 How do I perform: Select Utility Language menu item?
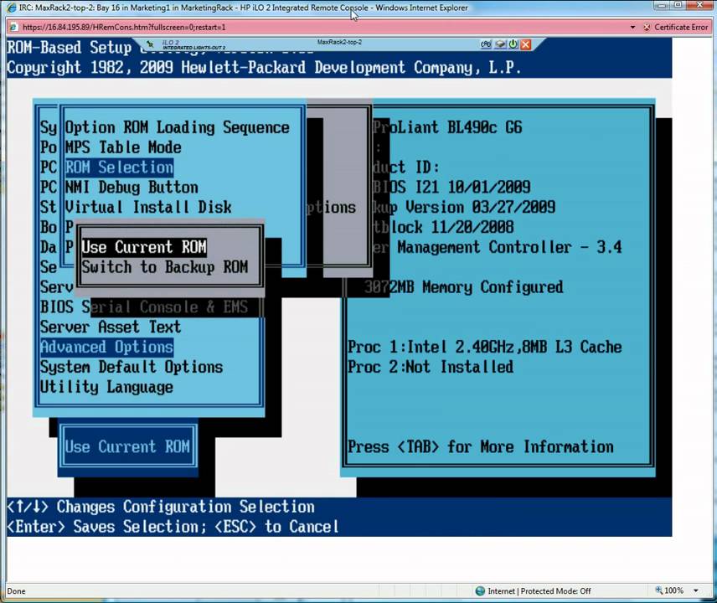pos(106,387)
